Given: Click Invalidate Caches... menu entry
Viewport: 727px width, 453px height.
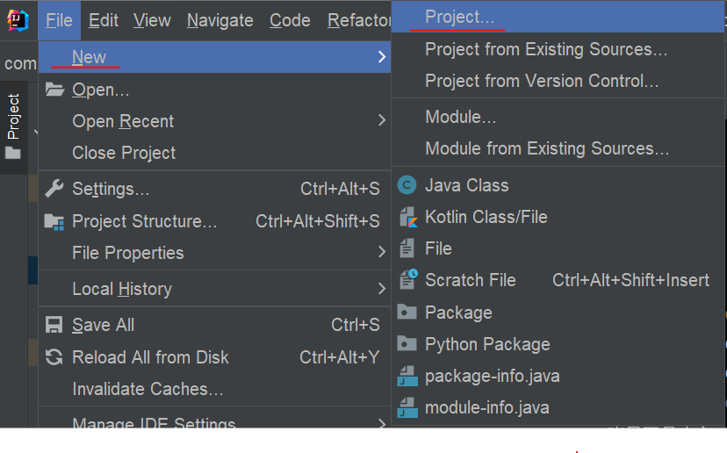Looking at the screenshot, I should (148, 389).
